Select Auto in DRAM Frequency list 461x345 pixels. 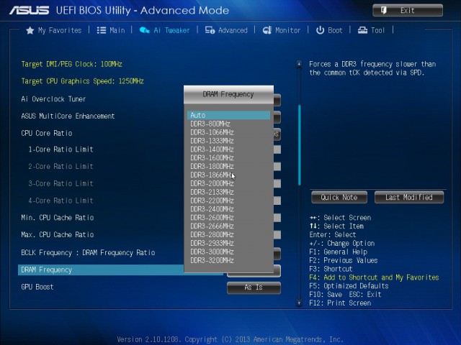tap(228, 115)
